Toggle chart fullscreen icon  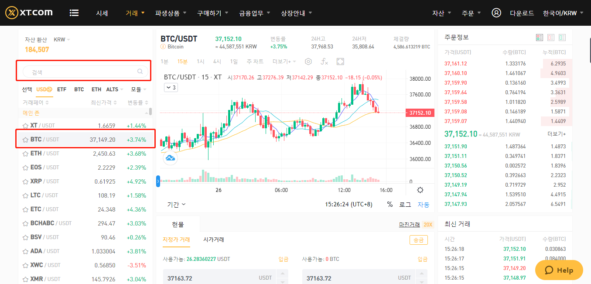click(340, 62)
